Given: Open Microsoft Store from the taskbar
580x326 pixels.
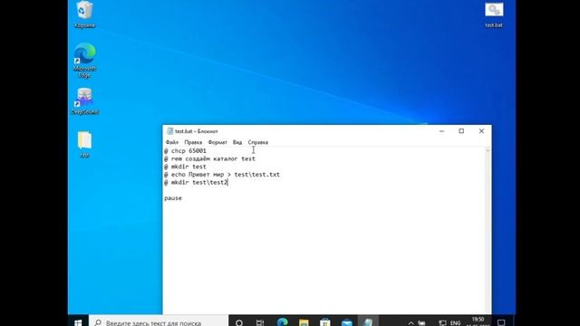Looking at the screenshot, I should pos(325,322).
